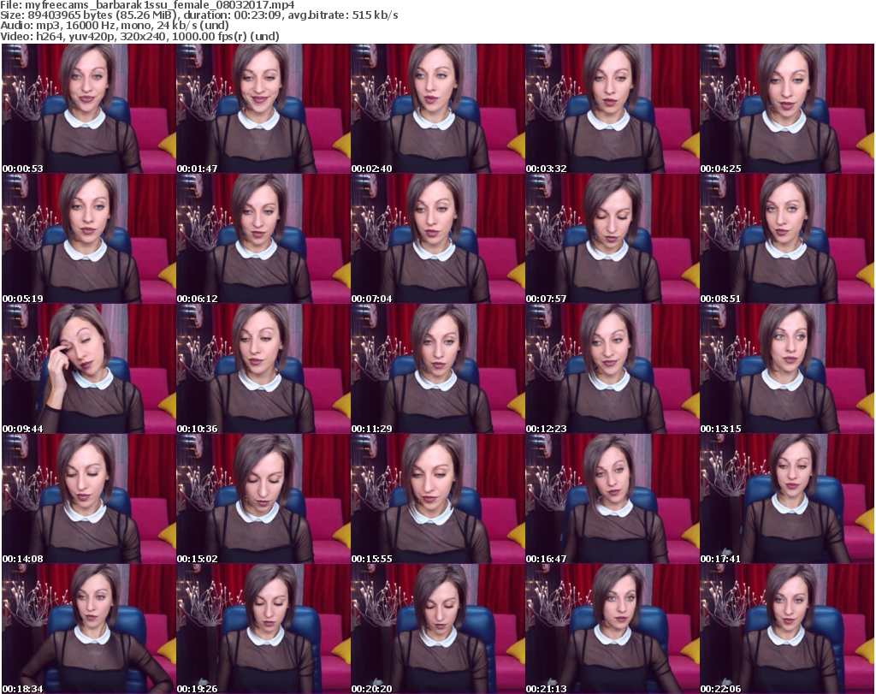Select the thumbnail stamped 00:04:25
Screen dimensions: 876x694
(x=787, y=109)
